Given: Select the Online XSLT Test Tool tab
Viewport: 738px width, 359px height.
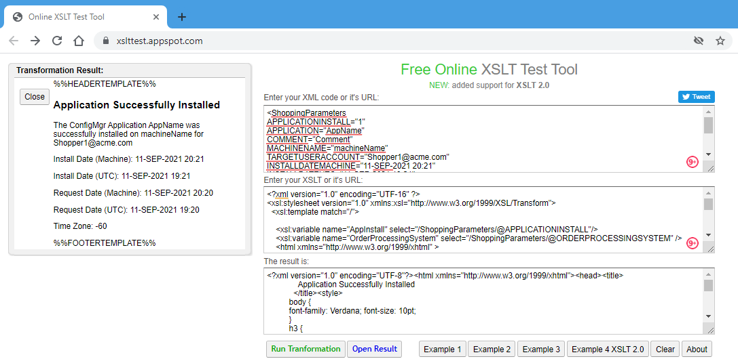Looking at the screenshot, I should point(75,17).
